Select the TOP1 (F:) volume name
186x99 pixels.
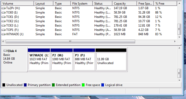[x=12, y=30]
